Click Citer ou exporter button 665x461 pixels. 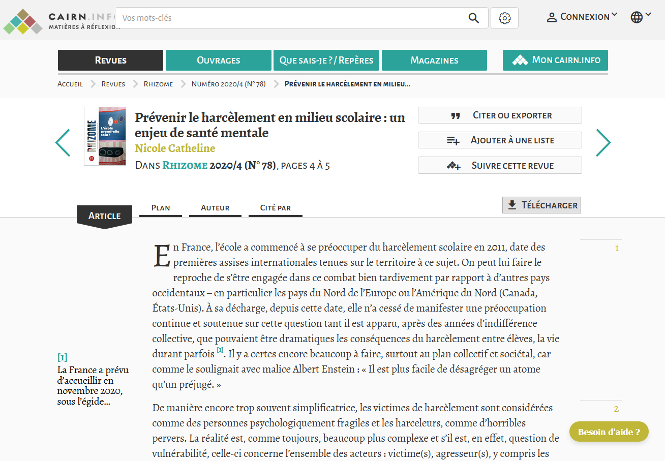click(x=500, y=115)
